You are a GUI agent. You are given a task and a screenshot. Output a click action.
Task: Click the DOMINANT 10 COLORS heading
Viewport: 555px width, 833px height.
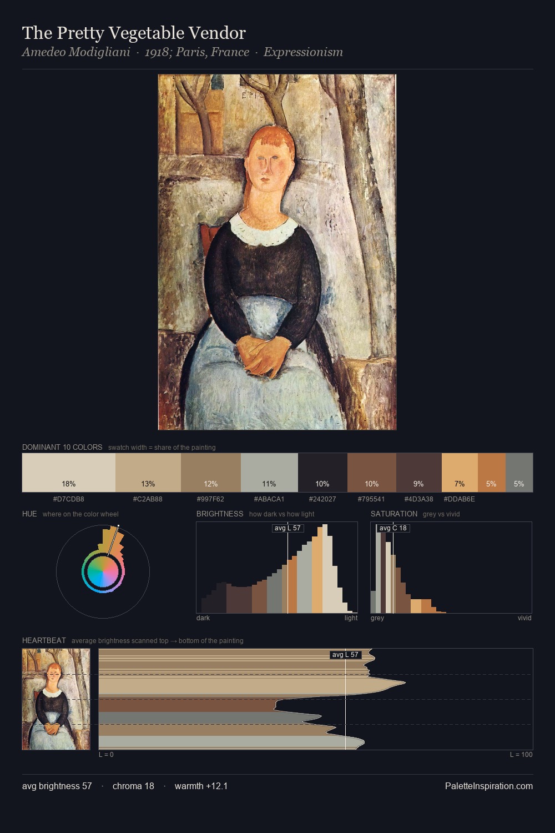62,447
